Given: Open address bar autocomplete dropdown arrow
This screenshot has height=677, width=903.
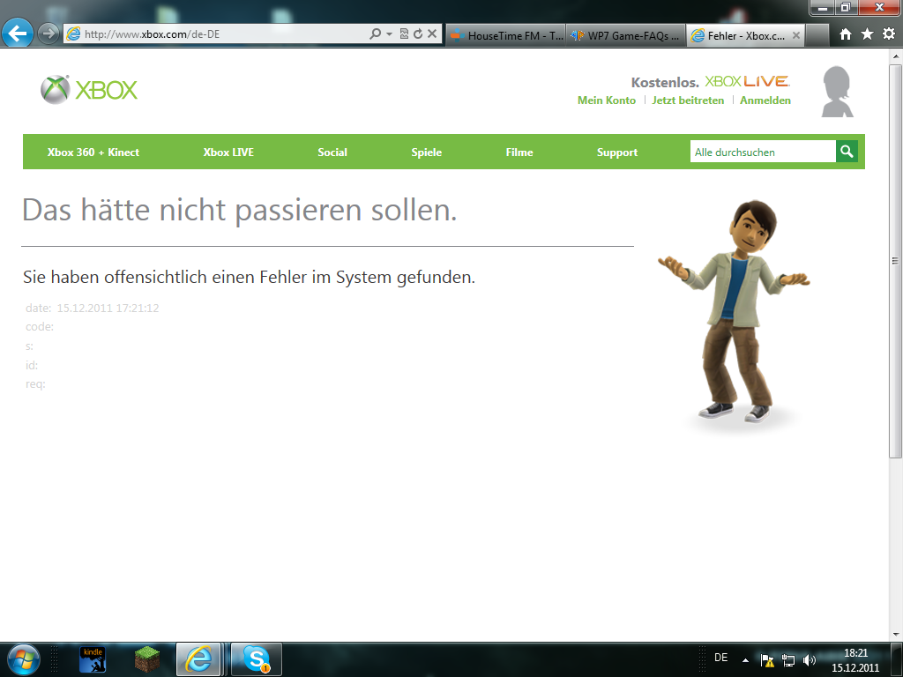Looking at the screenshot, I should point(389,34).
